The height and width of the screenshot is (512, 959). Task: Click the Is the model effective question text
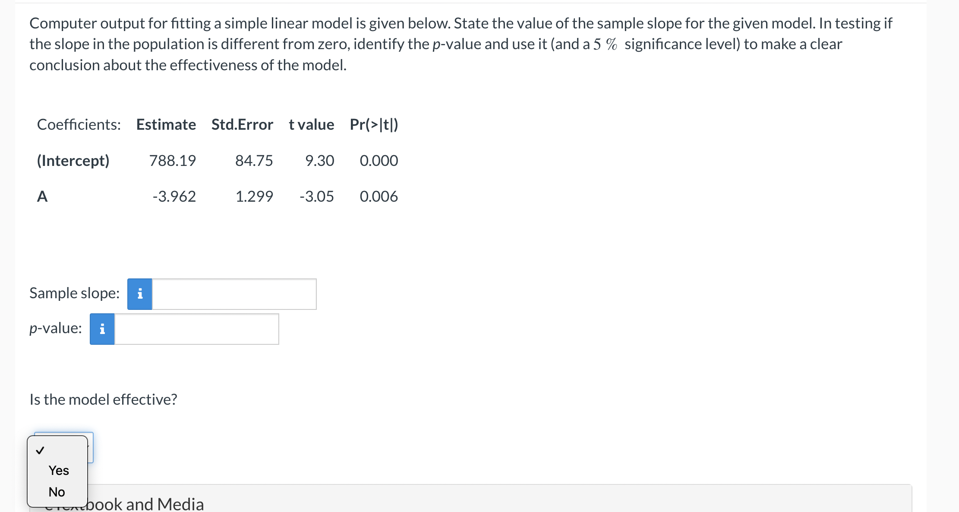point(103,399)
